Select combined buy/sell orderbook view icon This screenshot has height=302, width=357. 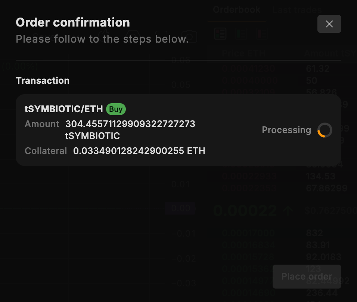pos(220,34)
